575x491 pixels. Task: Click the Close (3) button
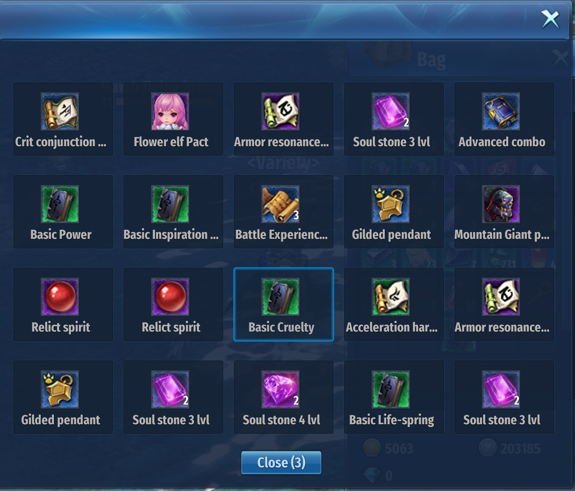pos(281,463)
